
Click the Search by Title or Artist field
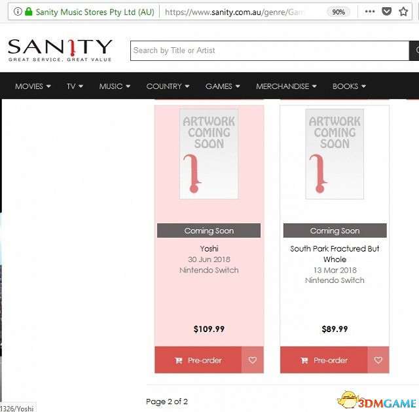[x=270, y=50]
